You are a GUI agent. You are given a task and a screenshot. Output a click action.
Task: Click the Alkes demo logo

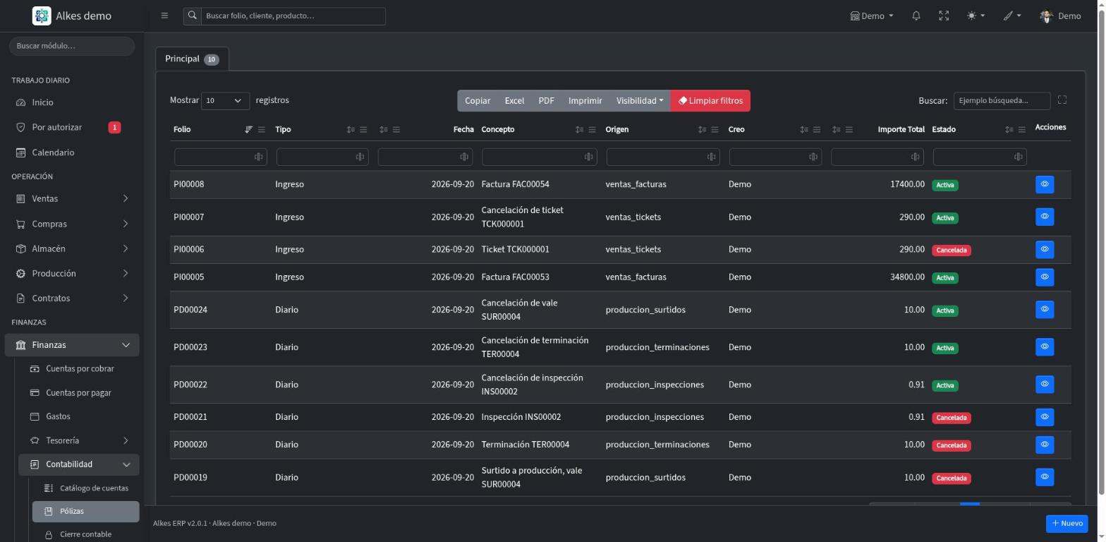click(x=72, y=16)
